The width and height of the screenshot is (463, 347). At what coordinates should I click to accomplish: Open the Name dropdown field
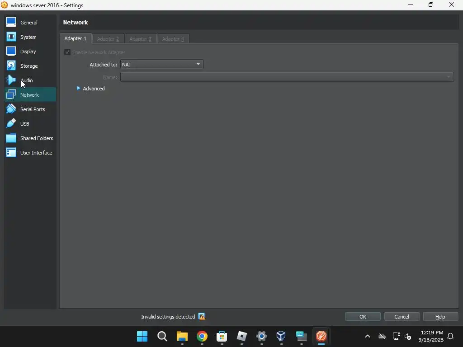287,77
